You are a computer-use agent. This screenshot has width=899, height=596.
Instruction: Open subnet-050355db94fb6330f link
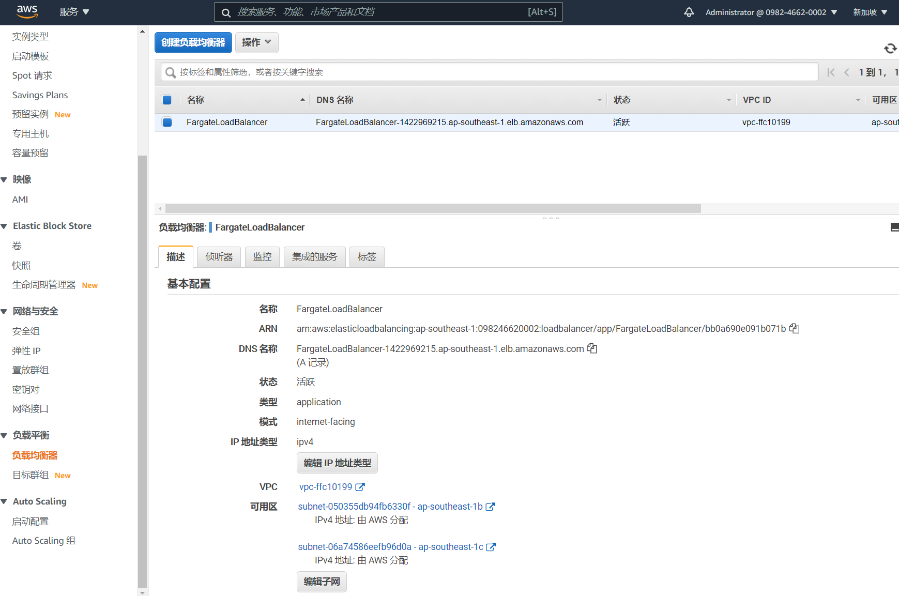[390, 507]
